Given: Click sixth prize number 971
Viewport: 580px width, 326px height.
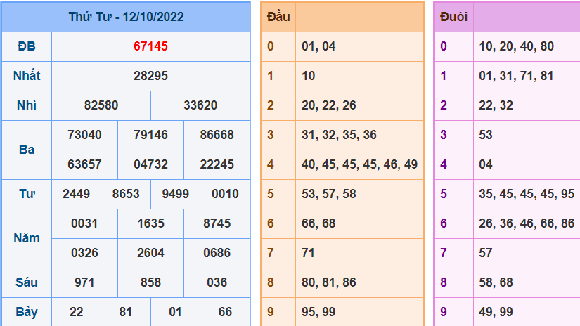Looking at the screenshot, I should (84, 282).
